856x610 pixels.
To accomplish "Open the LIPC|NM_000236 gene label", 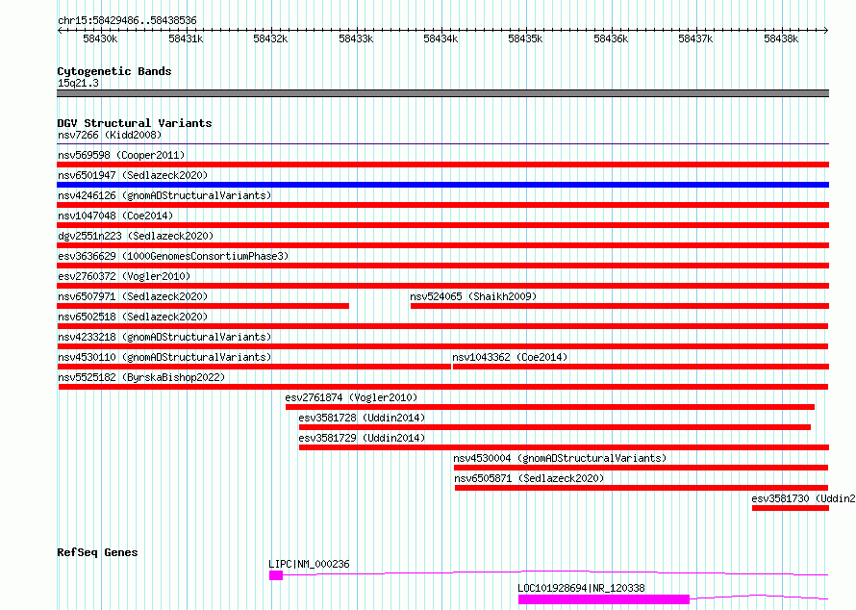I will pos(309,564).
